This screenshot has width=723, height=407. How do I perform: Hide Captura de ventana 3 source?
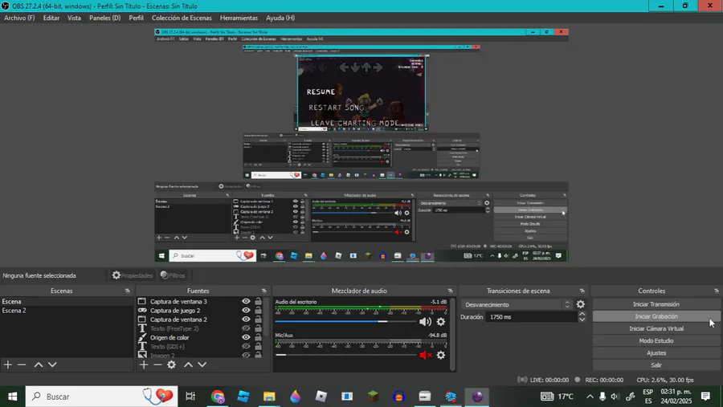[x=247, y=302]
